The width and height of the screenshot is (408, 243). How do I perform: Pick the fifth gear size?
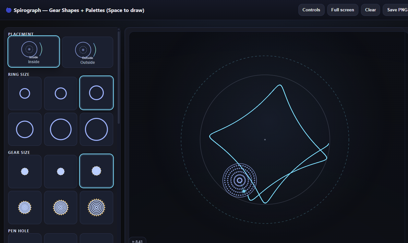point(61,207)
